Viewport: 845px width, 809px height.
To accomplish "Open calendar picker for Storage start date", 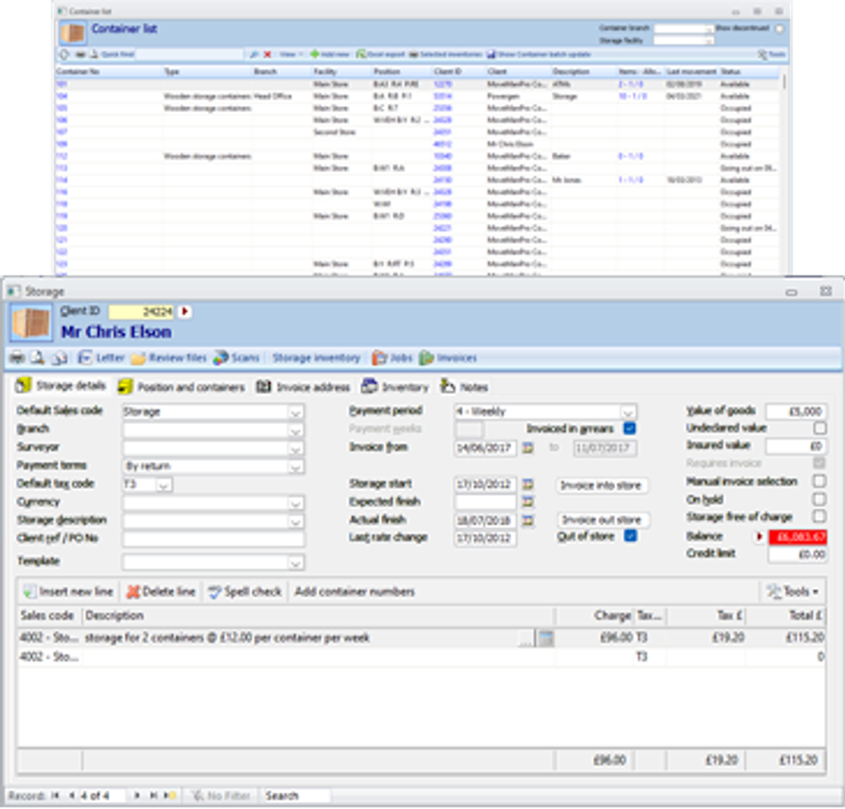I will click(x=528, y=484).
